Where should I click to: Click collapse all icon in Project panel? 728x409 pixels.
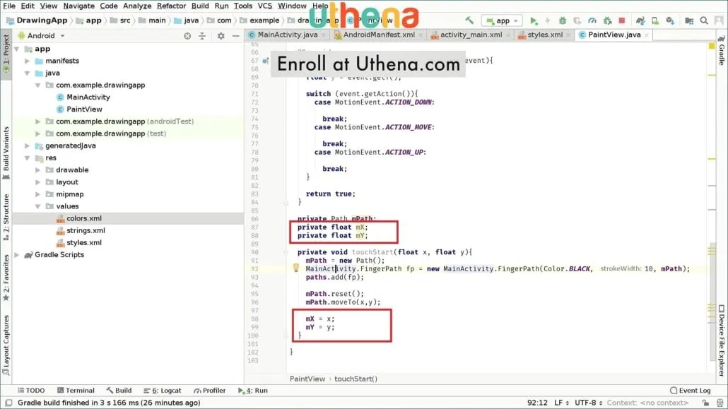(x=202, y=36)
